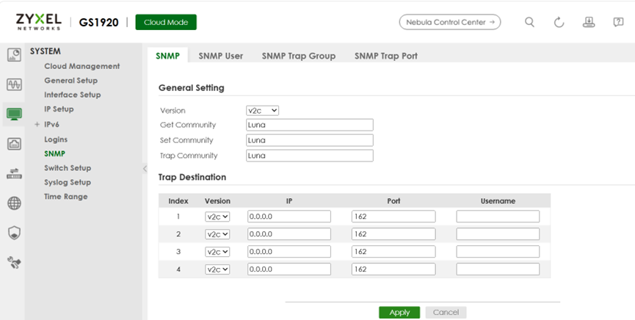Click the refresh icon in header
Screen dimensions: 635x320
pyautogui.click(x=559, y=22)
